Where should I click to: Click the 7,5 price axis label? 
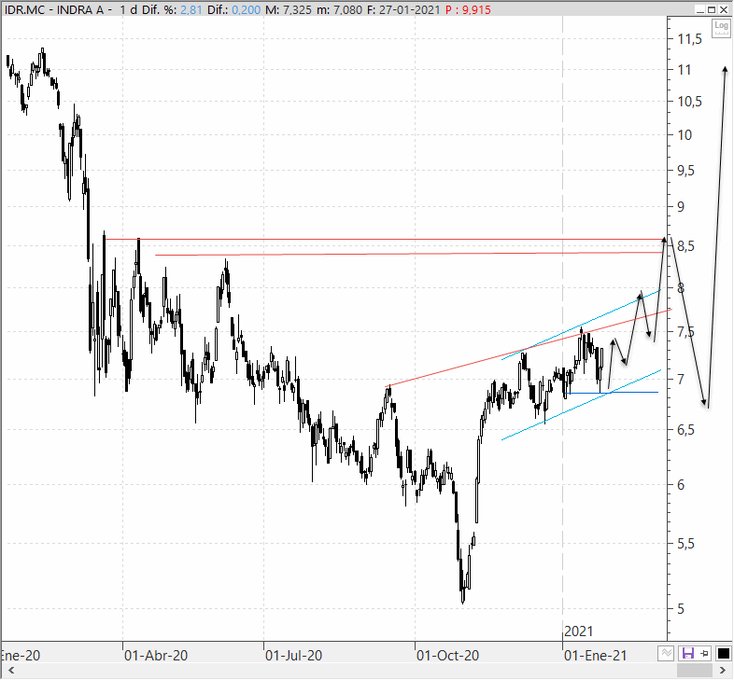pyautogui.click(x=686, y=332)
